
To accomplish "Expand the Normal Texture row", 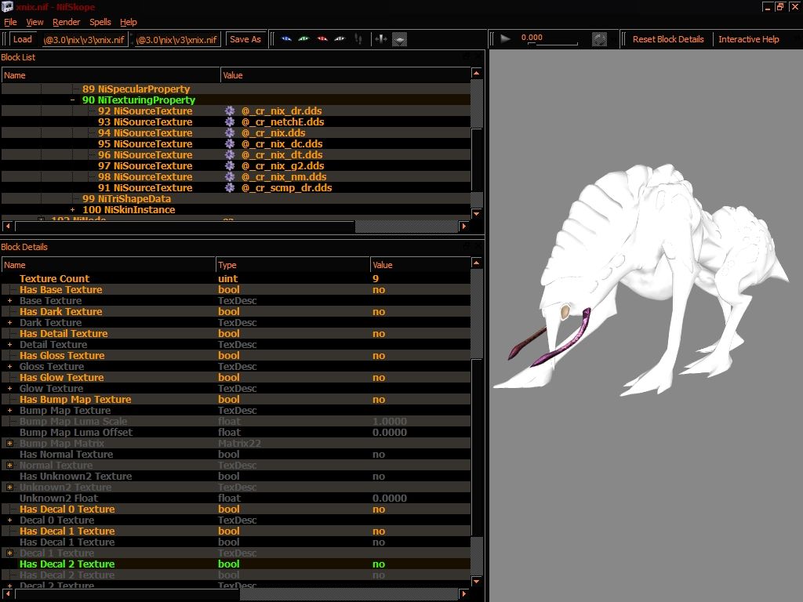I will (x=9, y=466).
